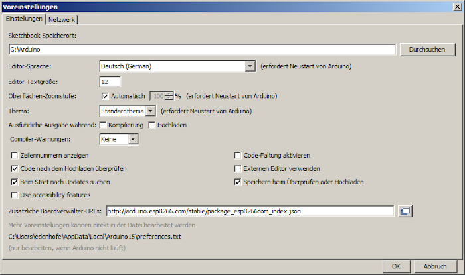The image size is (465, 275).
Task: Uncheck Beim Start nach Updates suchen
Action: pyautogui.click(x=15, y=182)
